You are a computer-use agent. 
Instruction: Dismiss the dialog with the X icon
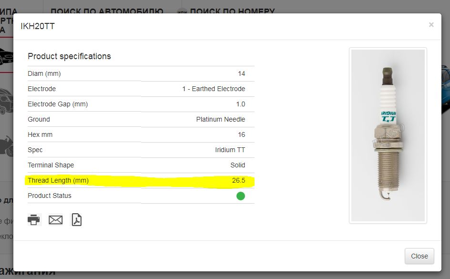click(x=431, y=25)
